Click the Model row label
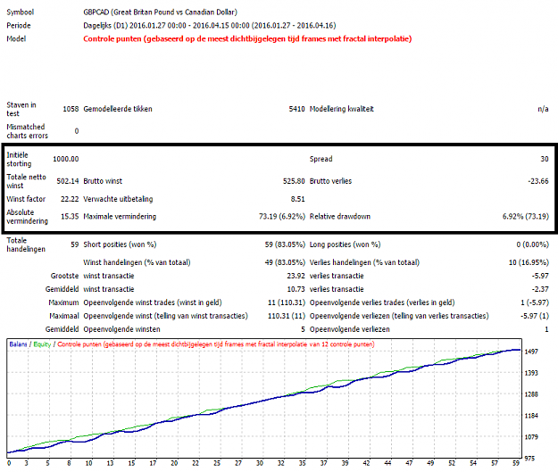Image resolution: width=558 pixels, height=472 pixels. click(16, 38)
